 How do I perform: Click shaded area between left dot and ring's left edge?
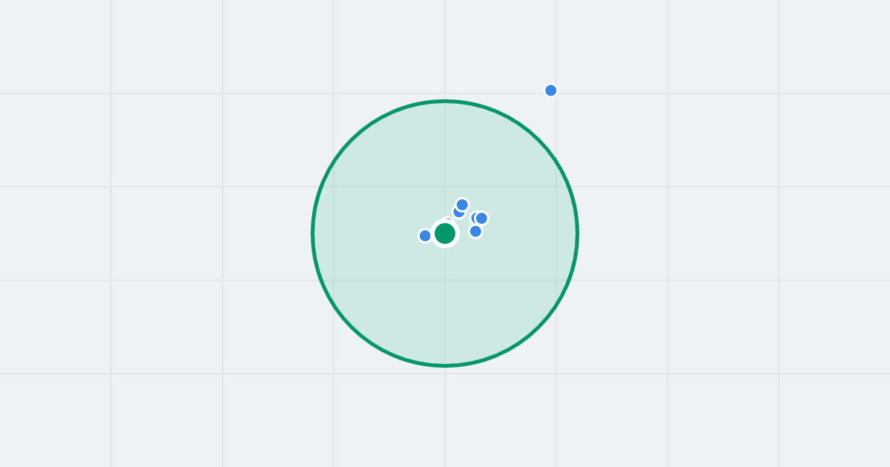click(367, 236)
